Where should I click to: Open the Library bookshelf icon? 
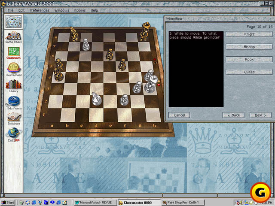(x=14, y=85)
